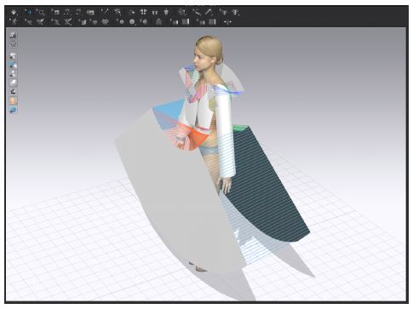The width and height of the screenshot is (413, 309).
Task: Click the star-shaped figure icon starting second toolbar row
Action: click(x=14, y=21)
